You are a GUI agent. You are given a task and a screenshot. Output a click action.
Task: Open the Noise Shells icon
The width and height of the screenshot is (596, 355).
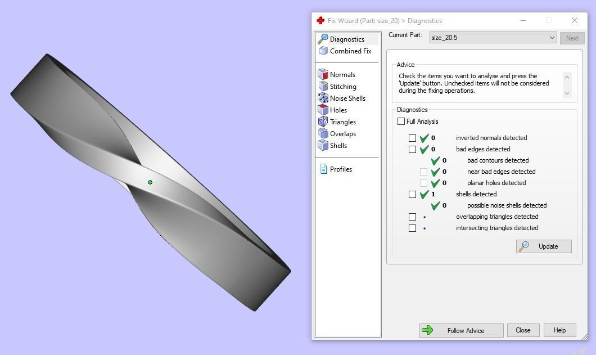[x=323, y=98]
